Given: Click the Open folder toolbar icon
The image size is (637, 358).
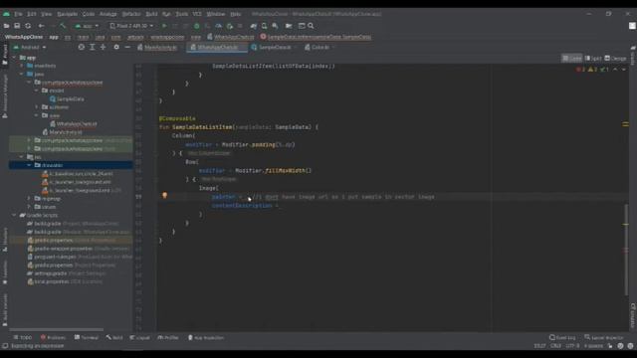Looking at the screenshot, I should 7,26.
